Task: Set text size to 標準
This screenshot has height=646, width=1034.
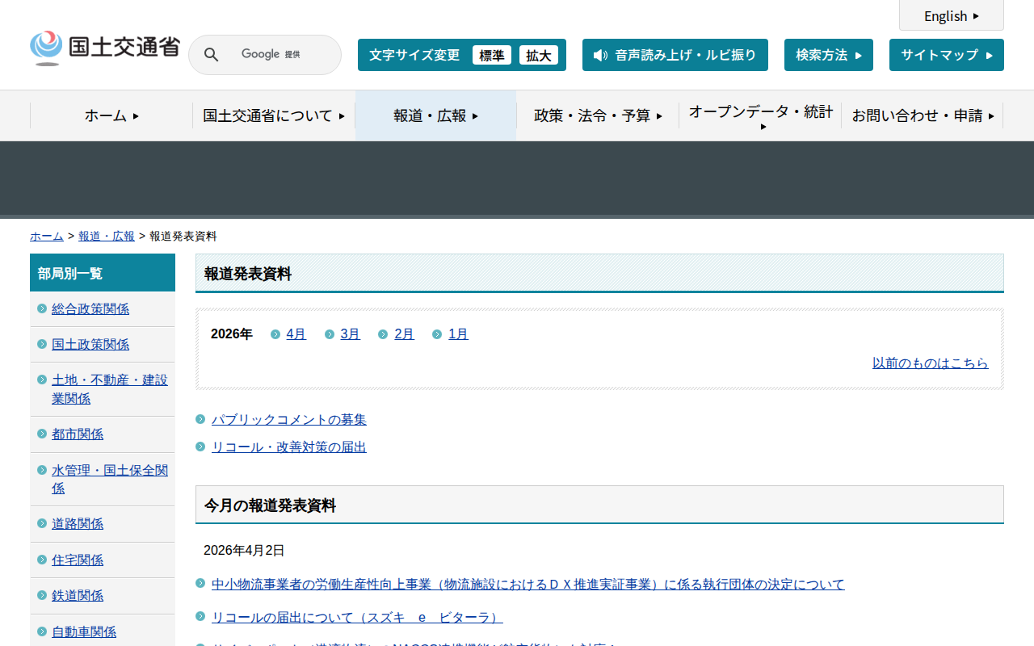Action: coord(491,55)
